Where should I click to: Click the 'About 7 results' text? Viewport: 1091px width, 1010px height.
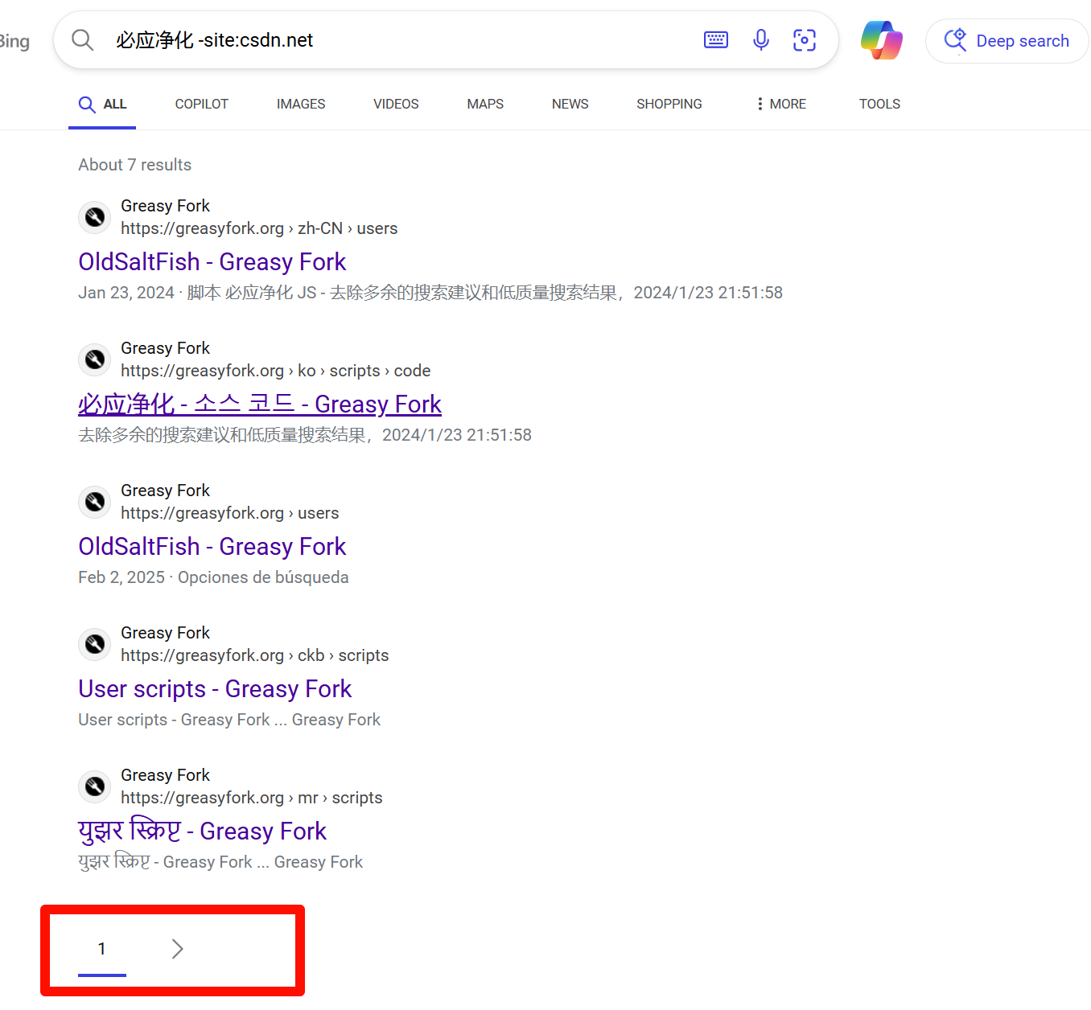tap(135, 165)
